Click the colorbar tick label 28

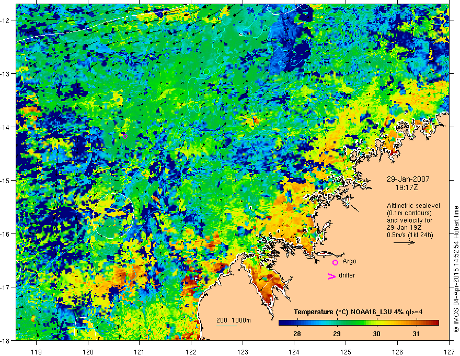[297, 333]
